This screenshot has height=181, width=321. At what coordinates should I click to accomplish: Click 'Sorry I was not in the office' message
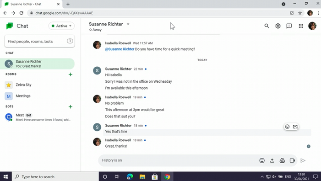(x=138, y=81)
